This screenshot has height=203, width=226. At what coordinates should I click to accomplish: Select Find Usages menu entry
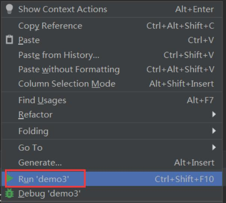pos(42,100)
